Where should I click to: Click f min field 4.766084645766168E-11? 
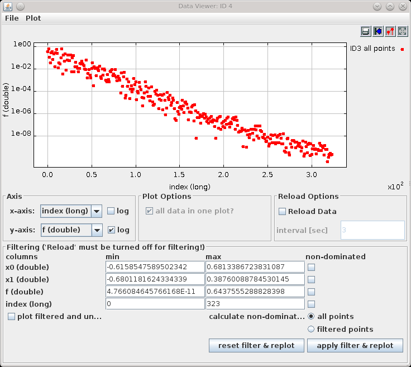tap(155, 292)
